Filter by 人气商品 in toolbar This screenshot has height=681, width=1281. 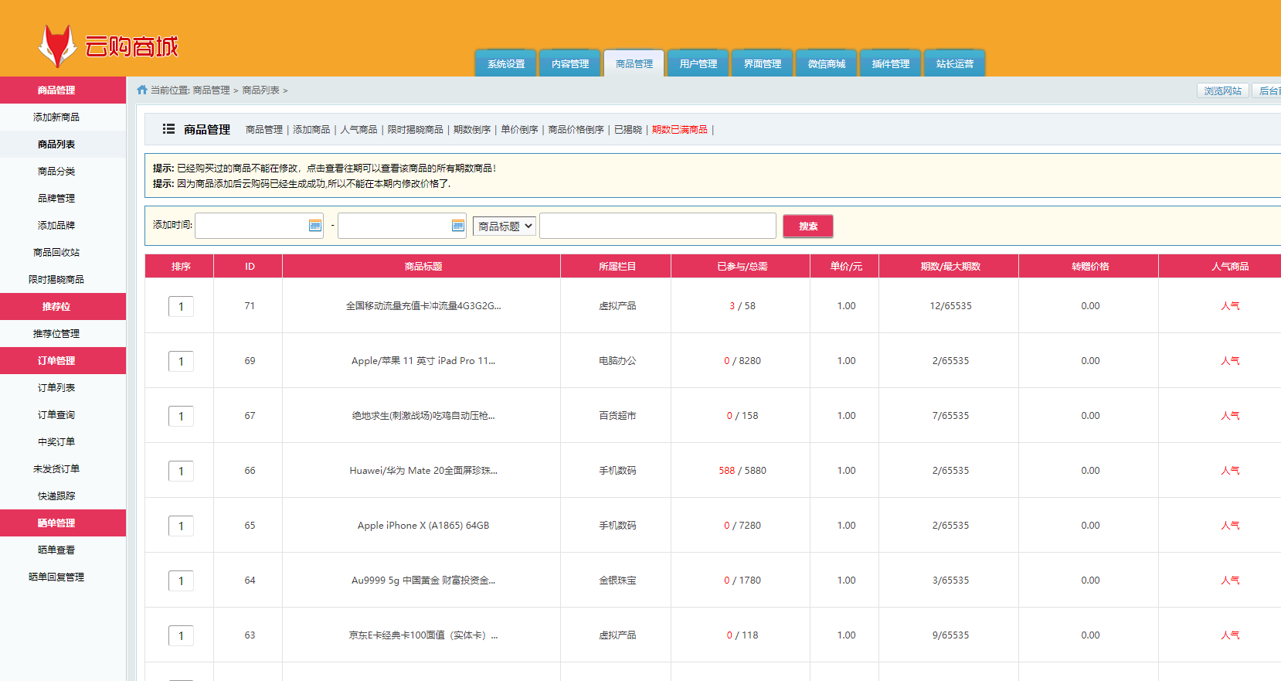pyautogui.click(x=359, y=129)
